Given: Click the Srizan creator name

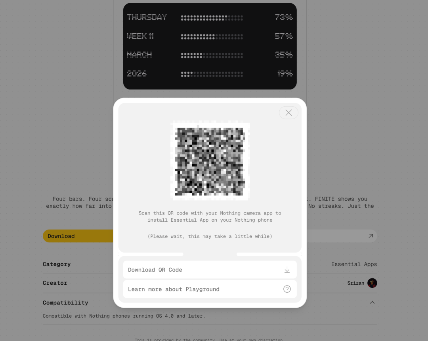Looking at the screenshot, I should [355, 283].
